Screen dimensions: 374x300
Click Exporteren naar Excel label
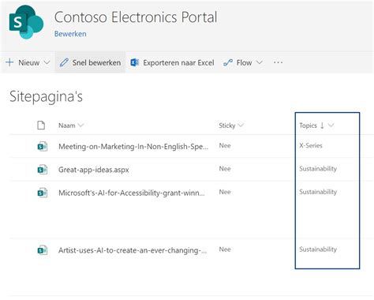coord(178,62)
